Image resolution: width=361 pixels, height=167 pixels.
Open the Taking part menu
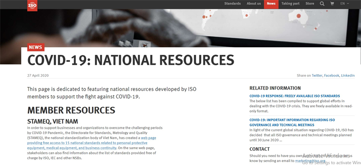click(x=291, y=4)
